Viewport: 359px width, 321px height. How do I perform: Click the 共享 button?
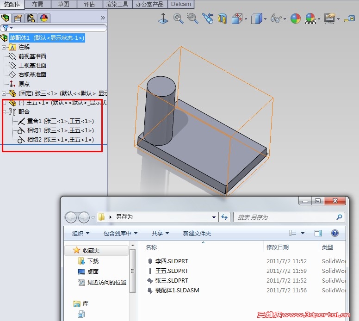tap(160, 233)
